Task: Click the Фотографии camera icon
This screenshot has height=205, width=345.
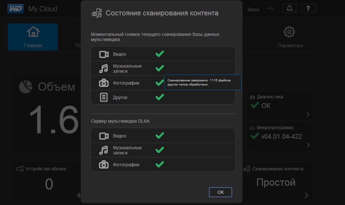Action: [x=103, y=82]
